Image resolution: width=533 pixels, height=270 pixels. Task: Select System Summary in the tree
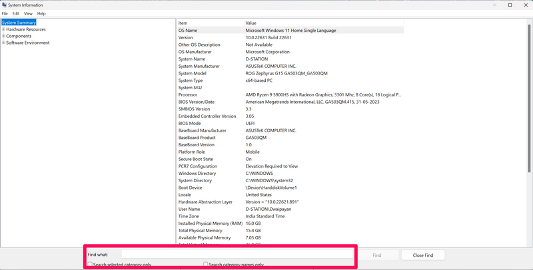tap(19, 23)
